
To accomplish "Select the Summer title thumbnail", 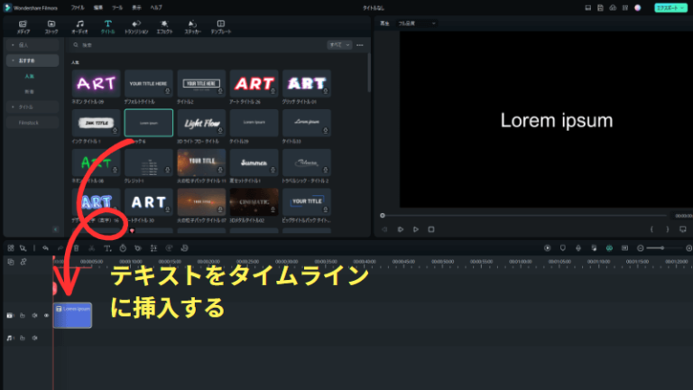I will (x=254, y=162).
